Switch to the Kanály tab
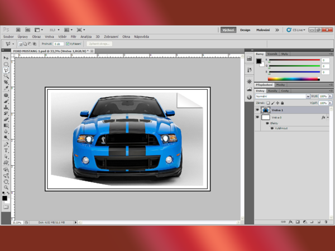 pos(273,90)
